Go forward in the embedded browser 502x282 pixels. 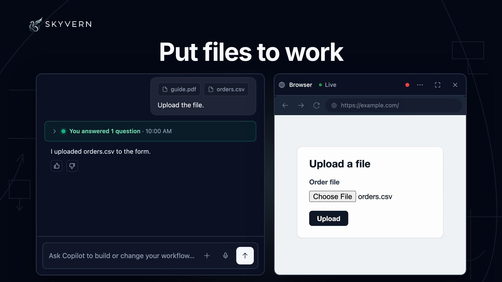pos(301,105)
